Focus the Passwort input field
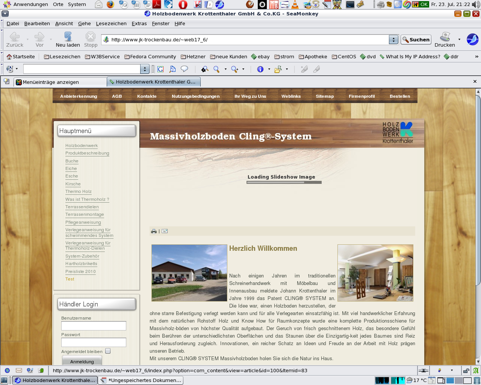 coord(94,343)
